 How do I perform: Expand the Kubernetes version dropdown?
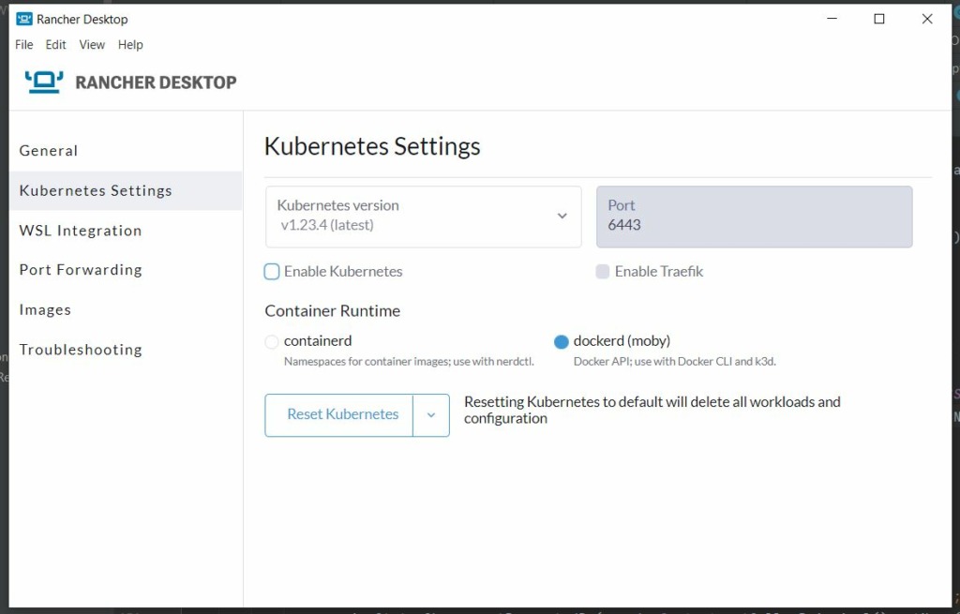coord(423,217)
